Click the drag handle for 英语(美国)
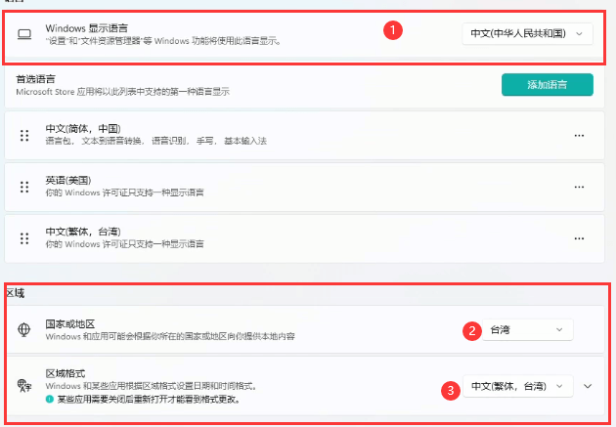This screenshot has width=616, height=427. pos(24,187)
